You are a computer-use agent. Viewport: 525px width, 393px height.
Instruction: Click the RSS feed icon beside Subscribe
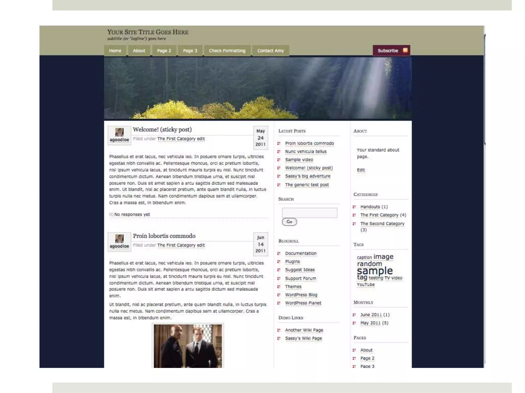(x=405, y=50)
